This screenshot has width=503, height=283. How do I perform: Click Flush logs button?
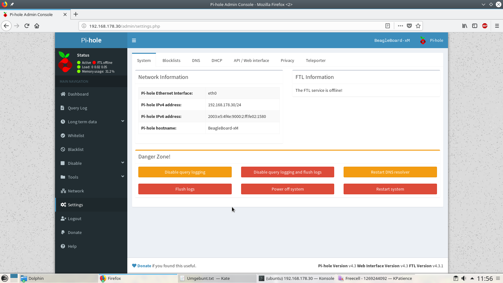[x=185, y=189]
